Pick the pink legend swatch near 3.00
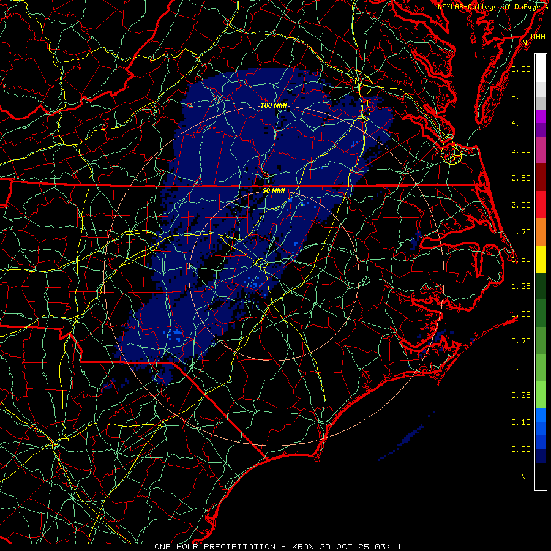Screen dimensions: 551x551 coord(541,150)
